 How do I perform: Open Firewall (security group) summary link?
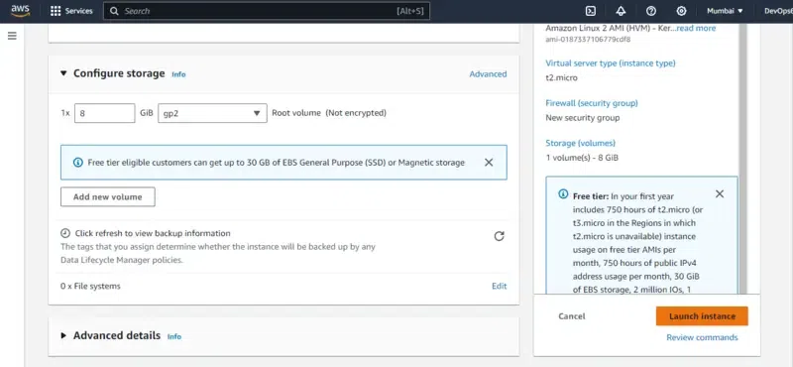coord(592,103)
